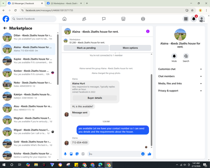Send a thumbs-up like
The height and width of the screenshot is (168, 210).
click(150, 154)
